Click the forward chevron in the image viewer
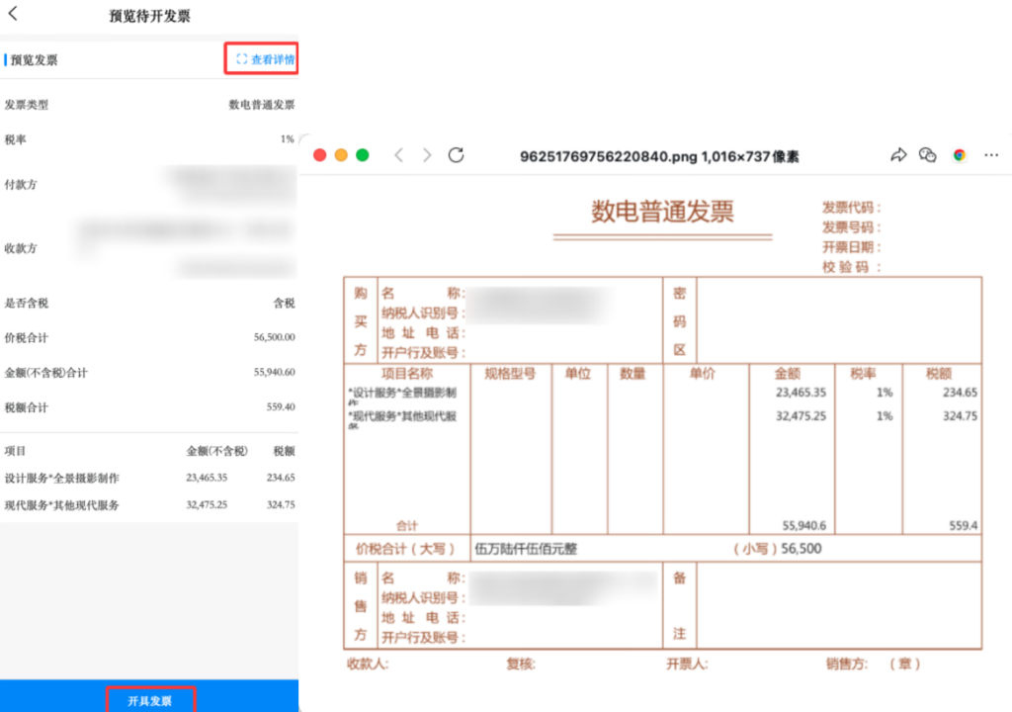Viewport: 1012px width, 712px height. [x=427, y=155]
